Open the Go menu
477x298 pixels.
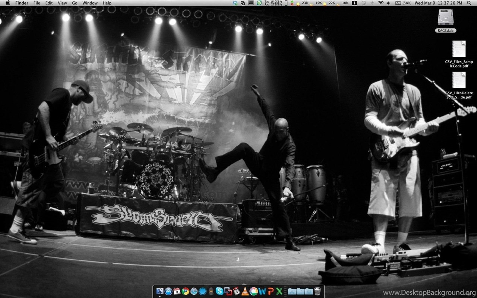click(75, 3)
